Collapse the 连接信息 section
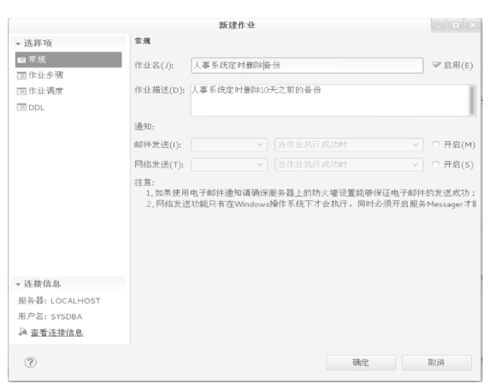 click(x=18, y=284)
